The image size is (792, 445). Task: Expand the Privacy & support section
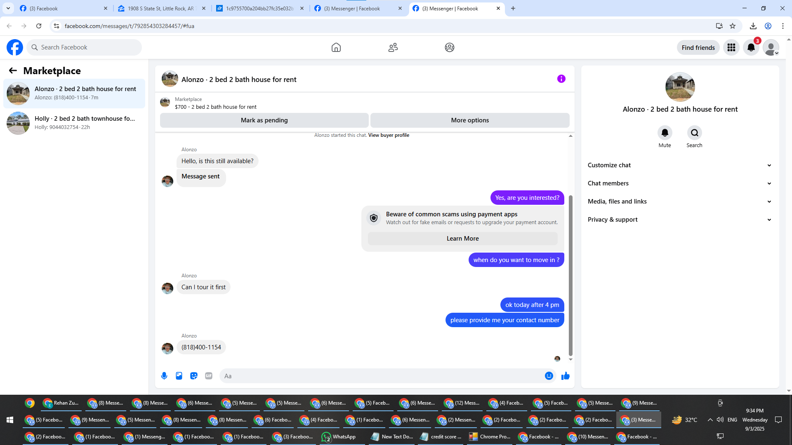(x=680, y=220)
